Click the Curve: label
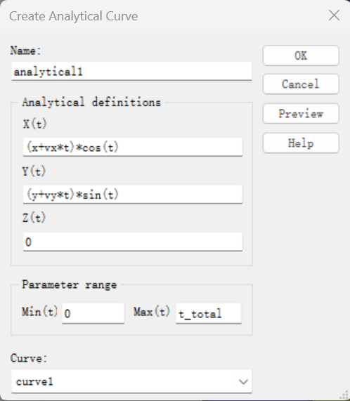 pos(29,358)
